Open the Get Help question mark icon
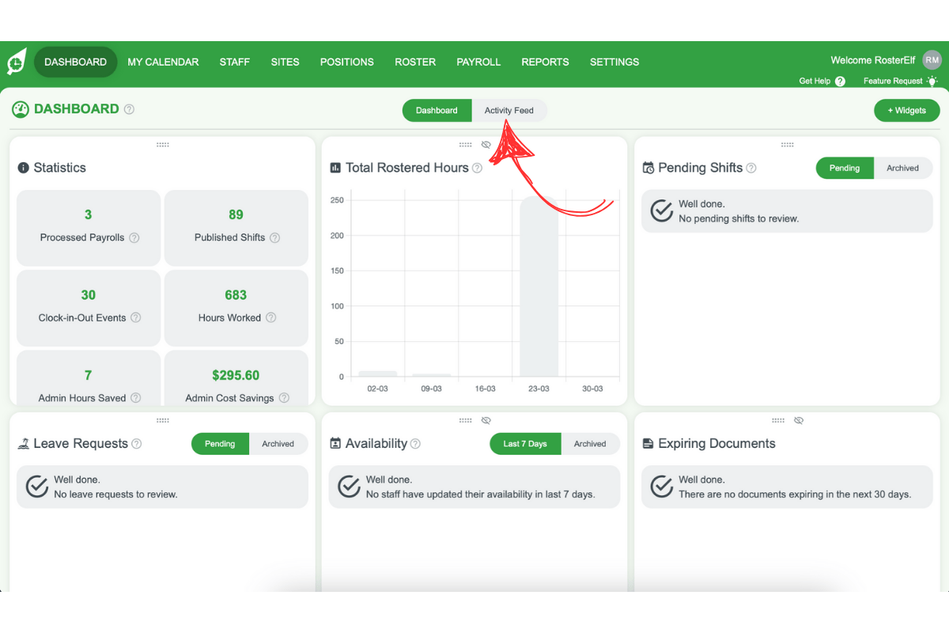Viewport: 949px width, 633px height. coord(840,81)
